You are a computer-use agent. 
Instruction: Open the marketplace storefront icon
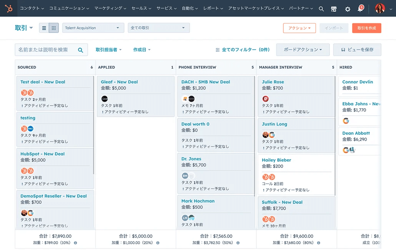(334, 9)
